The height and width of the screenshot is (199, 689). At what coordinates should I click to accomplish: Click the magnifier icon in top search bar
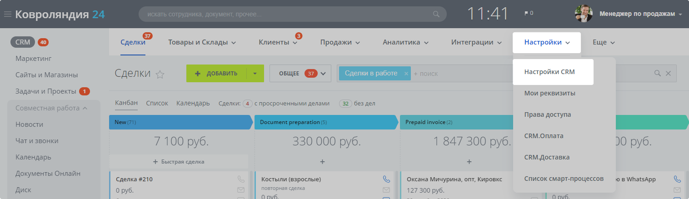pos(436,14)
